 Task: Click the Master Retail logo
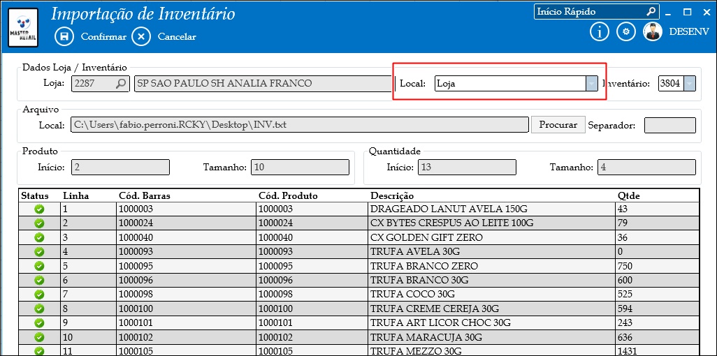pyautogui.click(x=23, y=27)
